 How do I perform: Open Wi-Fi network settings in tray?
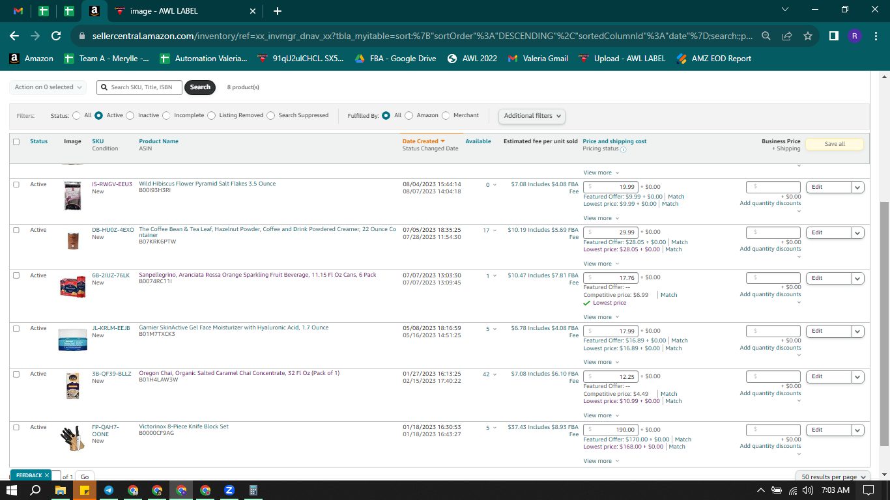click(x=793, y=490)
